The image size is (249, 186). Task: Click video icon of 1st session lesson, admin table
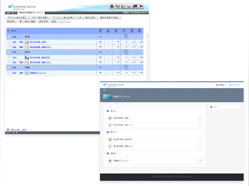pos(27,42)
